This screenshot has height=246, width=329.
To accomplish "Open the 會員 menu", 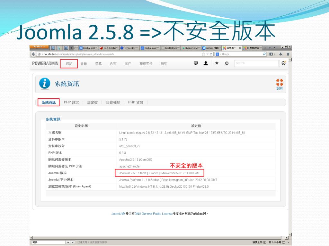I will coord(84,64).
